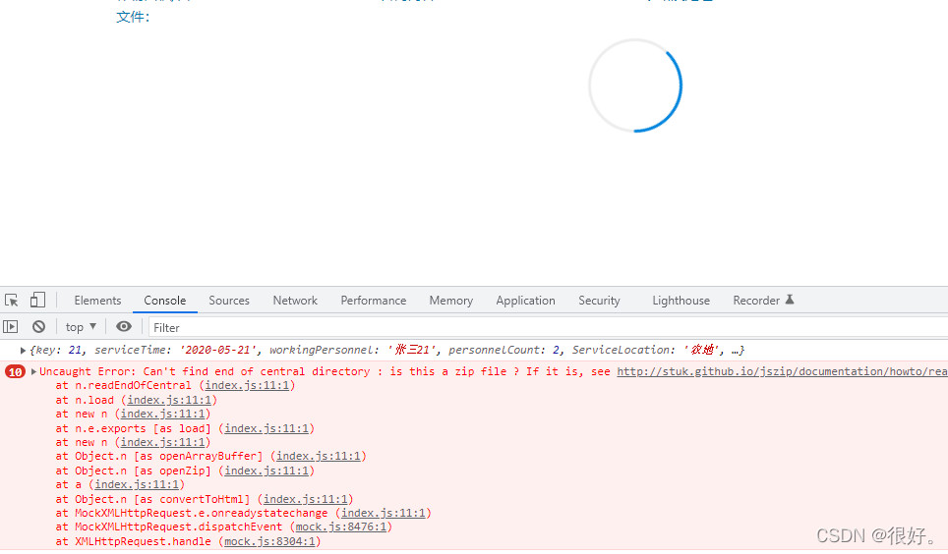Open the Application tab

click(525, 301)
